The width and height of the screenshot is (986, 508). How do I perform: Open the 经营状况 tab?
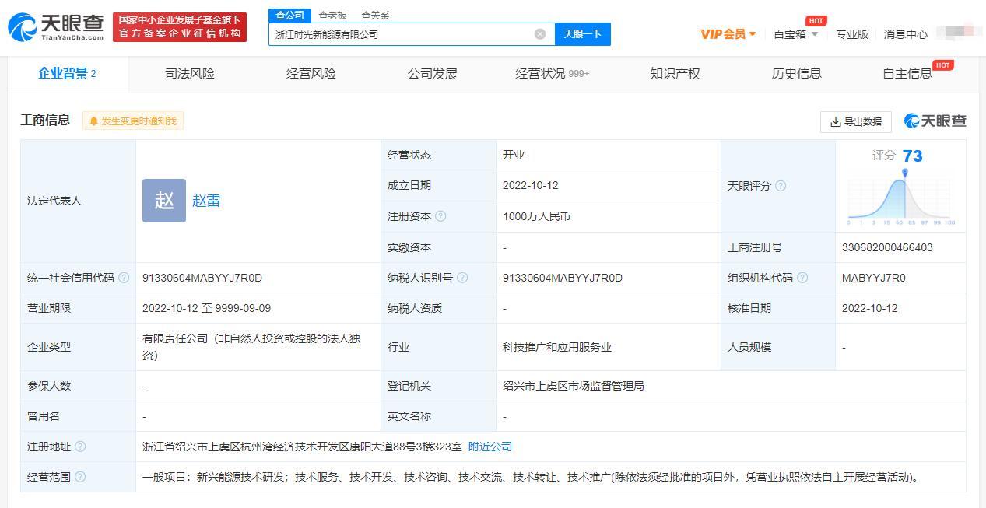[553, 74]
